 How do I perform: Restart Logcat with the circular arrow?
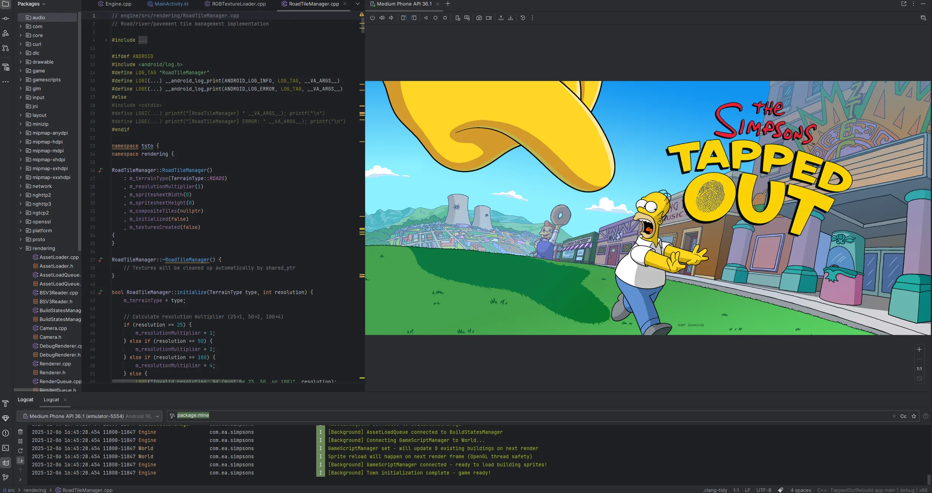click(x=20, y=451)
